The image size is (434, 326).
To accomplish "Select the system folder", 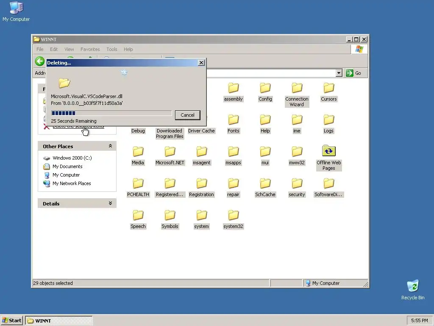I will [201, 219].
